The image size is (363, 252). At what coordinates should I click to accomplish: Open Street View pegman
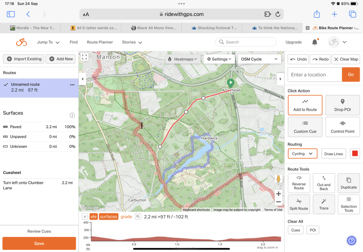tap(278, 179)
